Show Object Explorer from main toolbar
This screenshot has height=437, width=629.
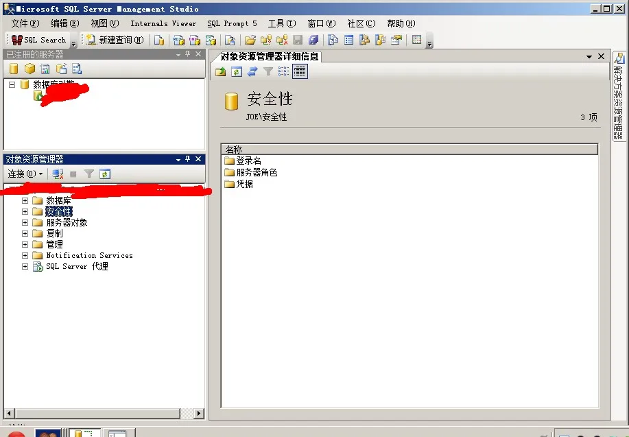[364, 40]
